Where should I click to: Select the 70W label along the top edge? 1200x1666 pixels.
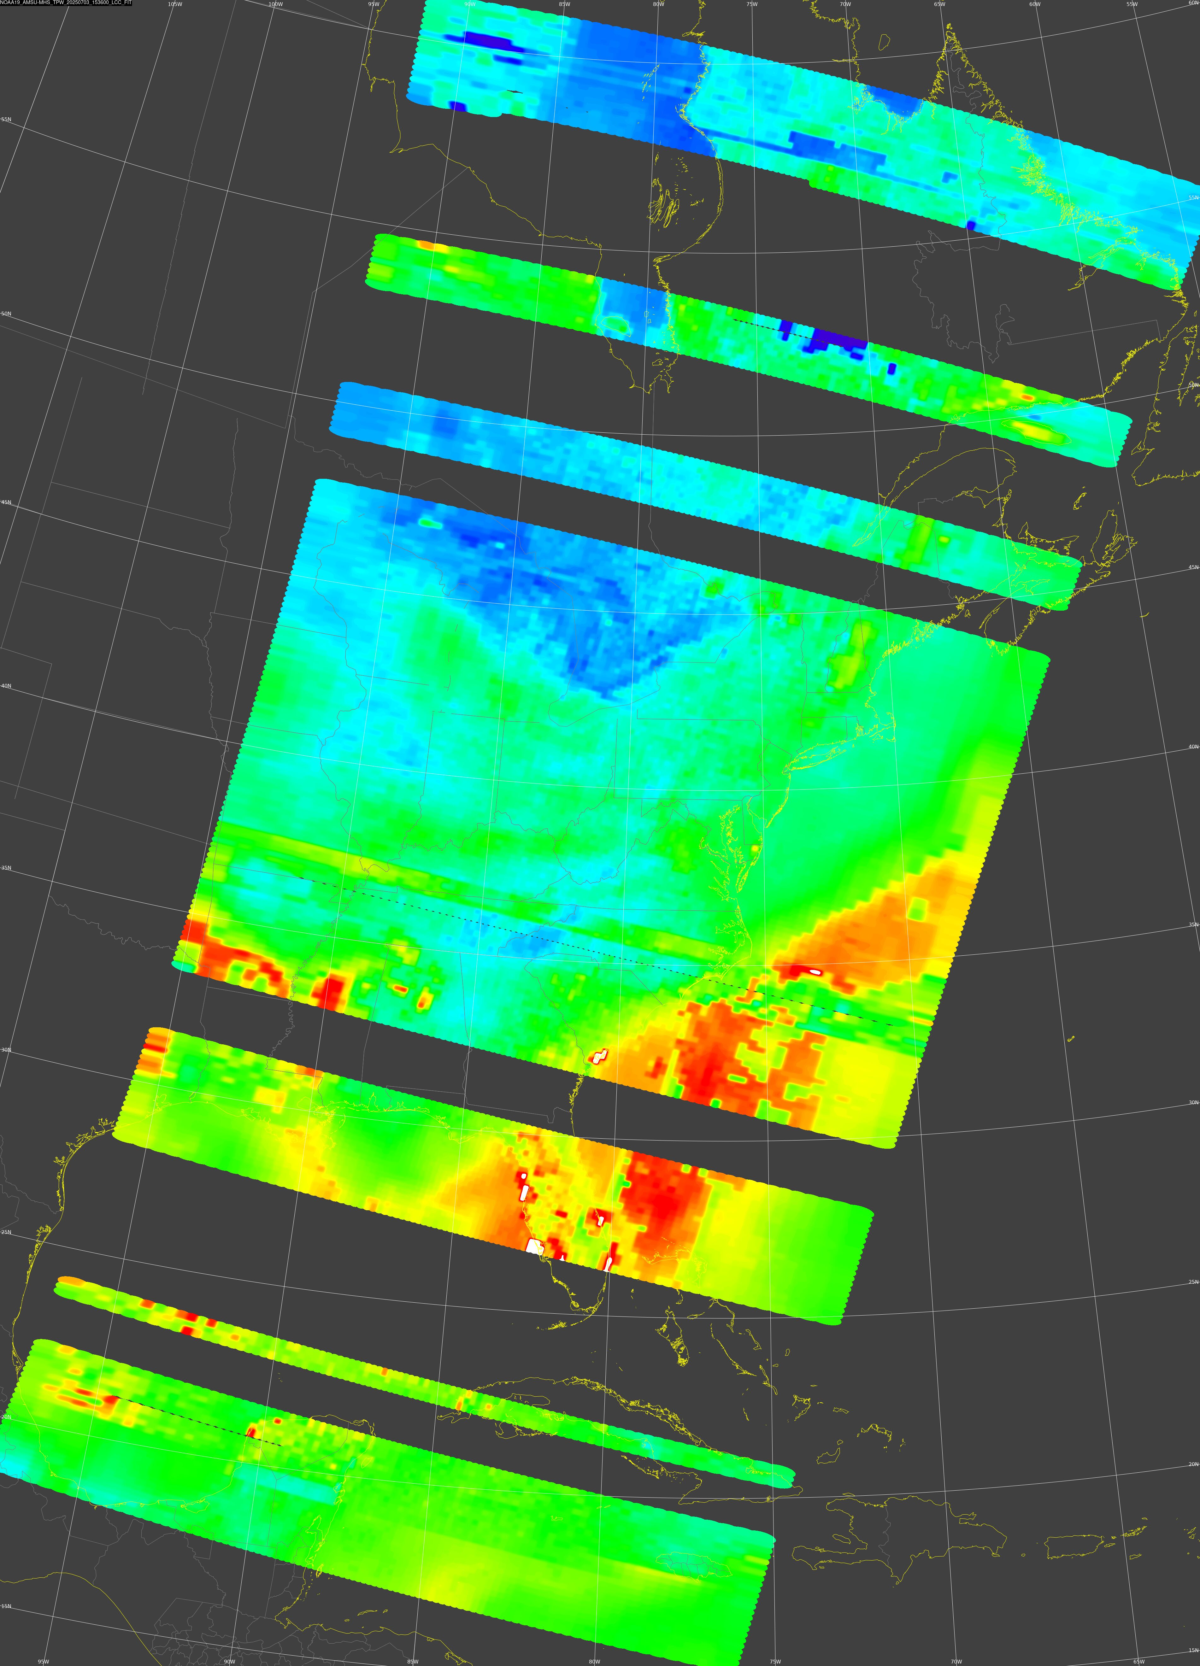(x=845, y=4)
